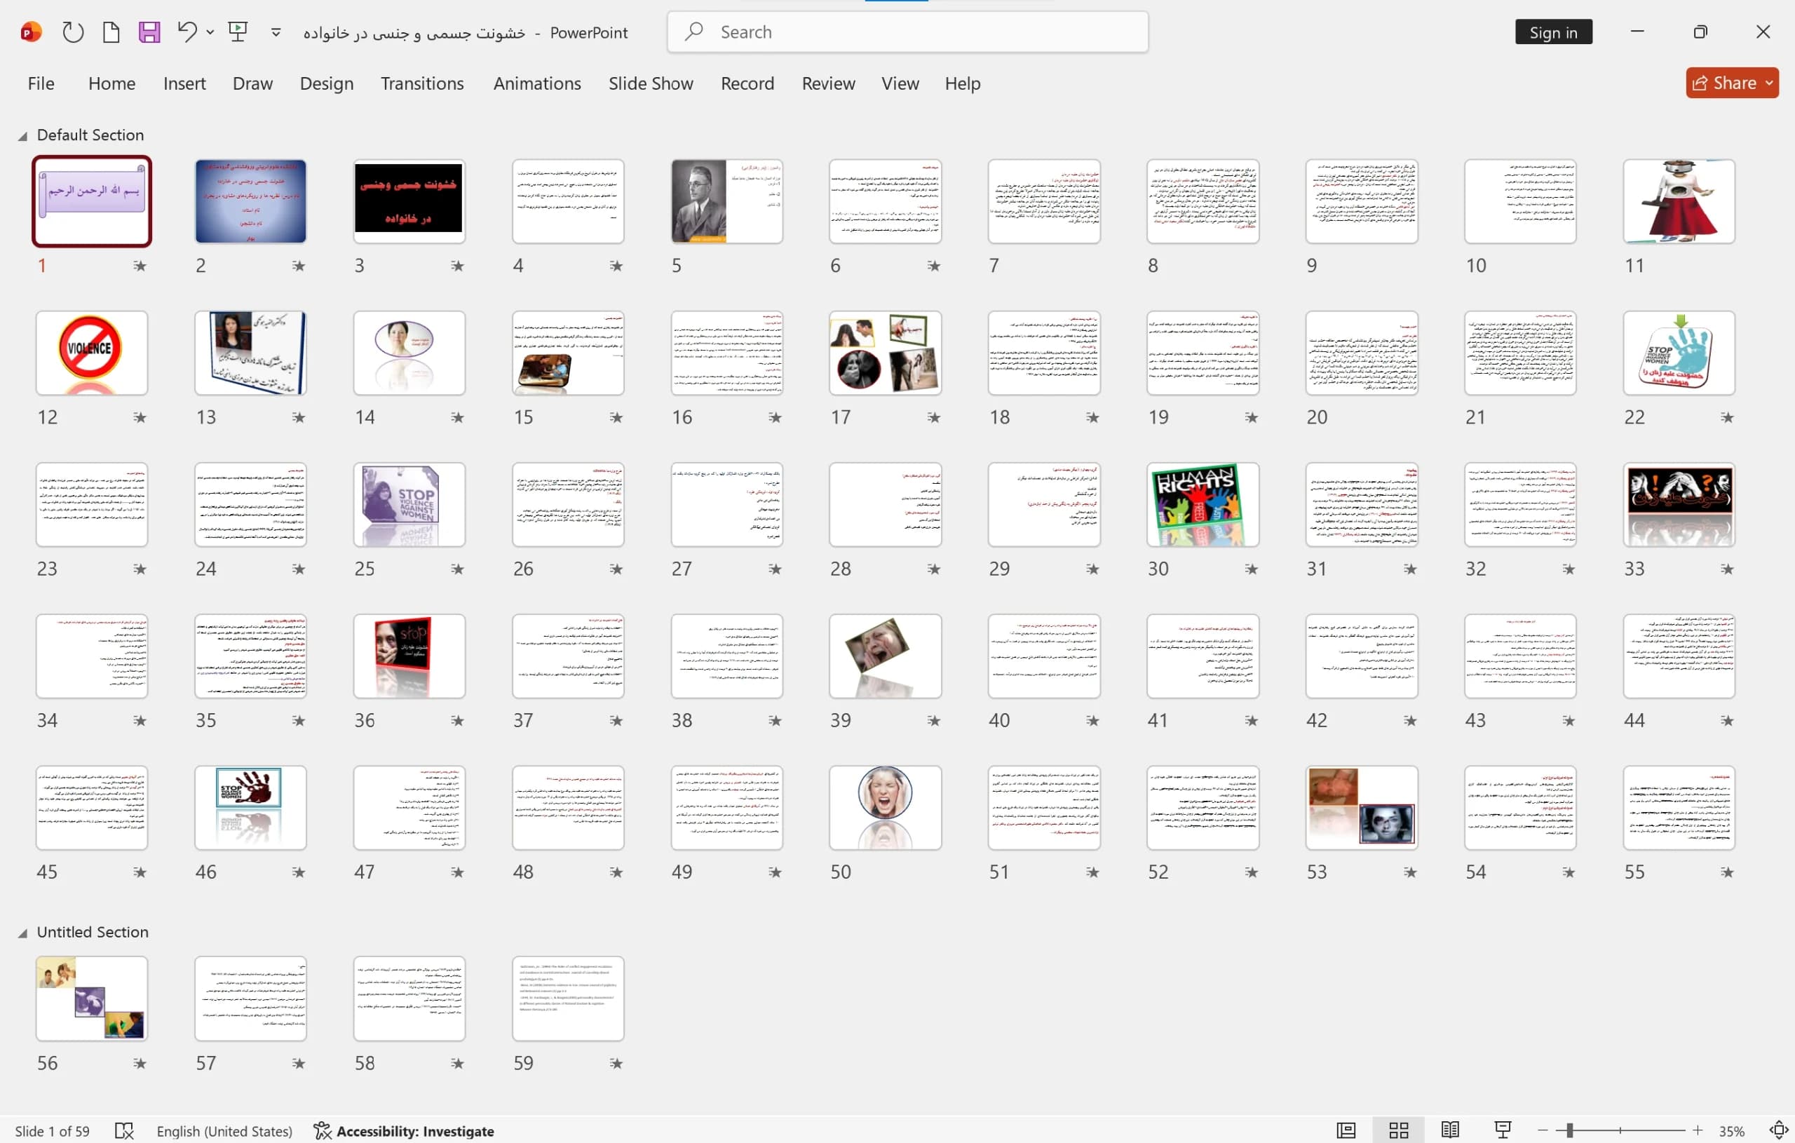Open the Share button dropdown arrow
The width and height of the screenshot is (1795, 1143).
[x=1769, y=83]
